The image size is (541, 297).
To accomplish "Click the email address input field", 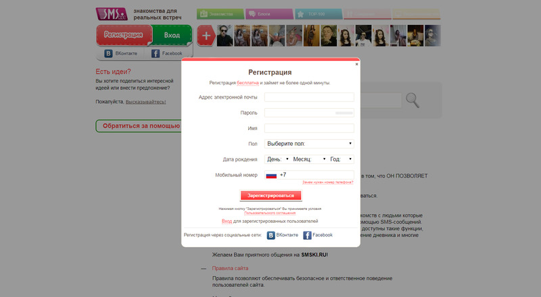I will pos(309,97).
